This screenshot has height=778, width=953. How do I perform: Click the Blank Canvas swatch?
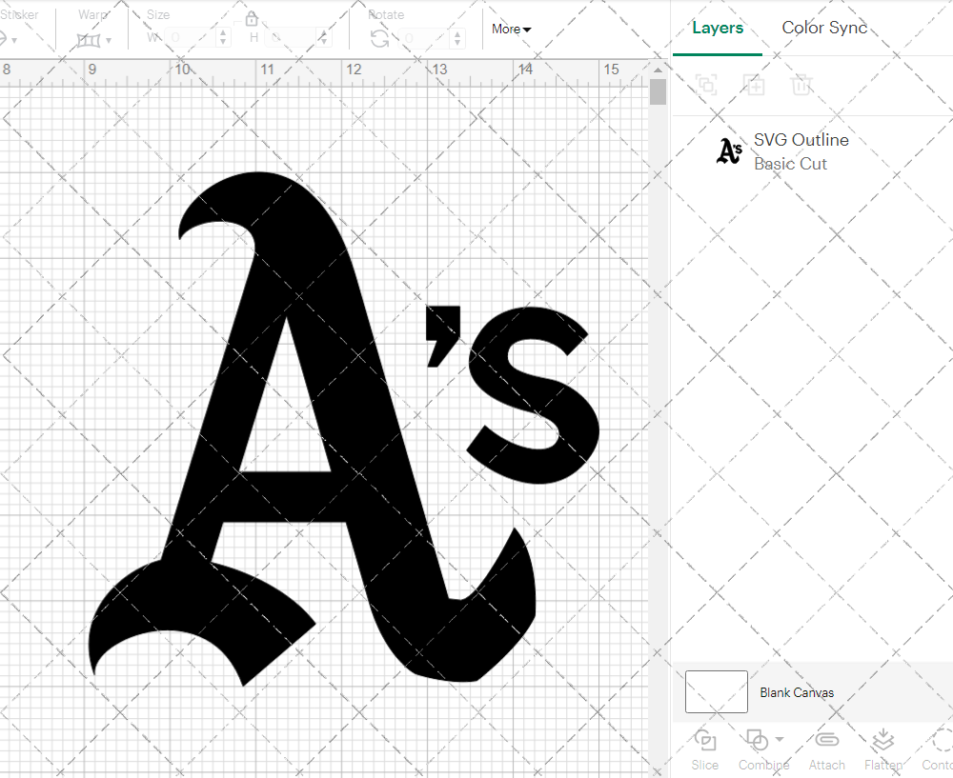[716, 691]
